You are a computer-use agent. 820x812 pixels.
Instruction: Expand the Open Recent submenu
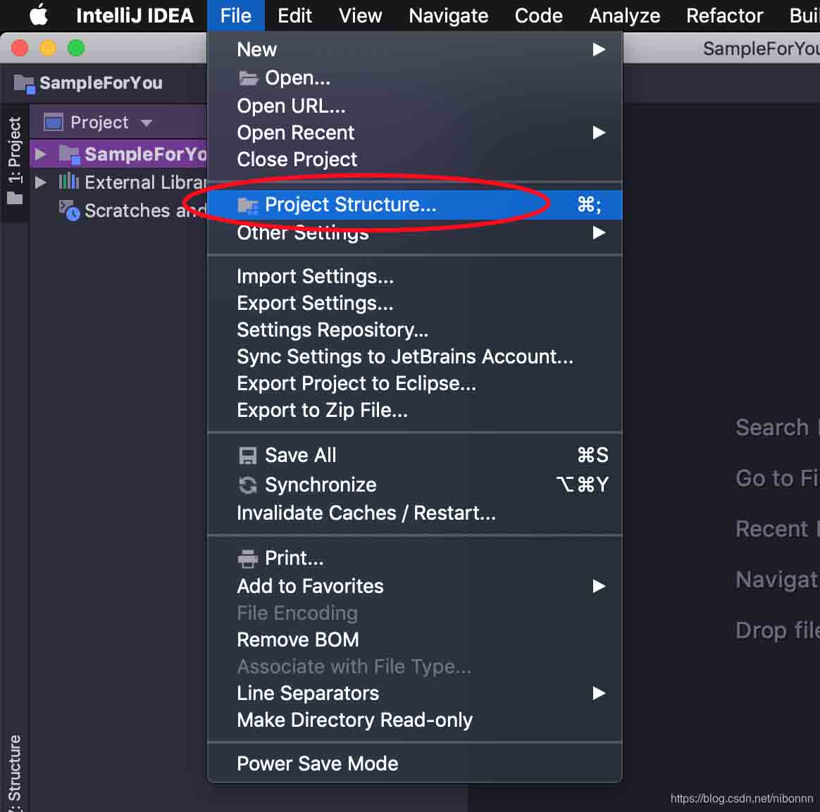(x=415, y=133)
